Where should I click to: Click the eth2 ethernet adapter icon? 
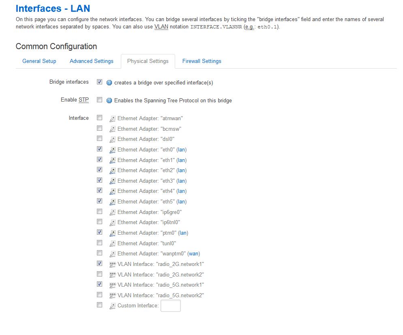coord(112,171)
